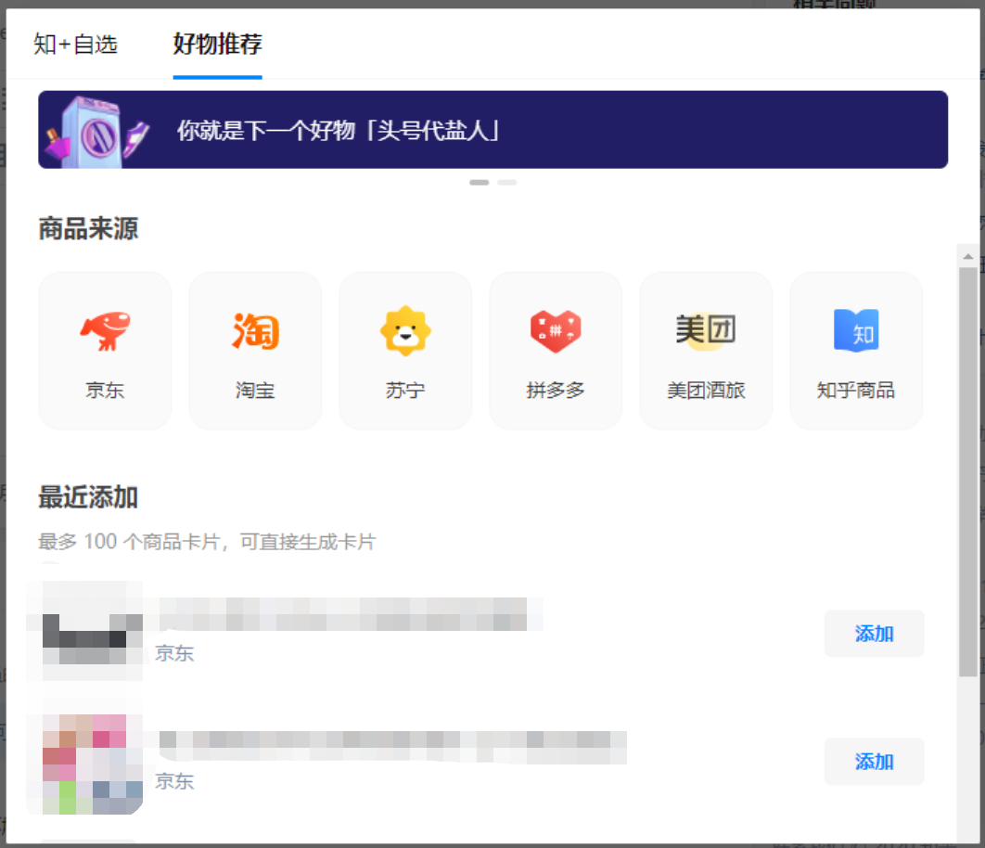Open the second recent product's thumbnail
The height and width of the screenshot is (848, 985).
(84, 763)
